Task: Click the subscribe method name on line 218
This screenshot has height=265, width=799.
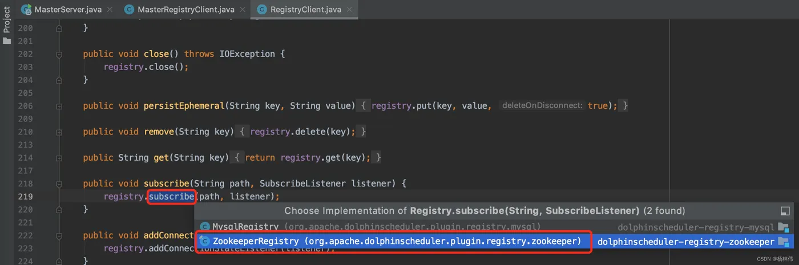Action: point(167,184)
